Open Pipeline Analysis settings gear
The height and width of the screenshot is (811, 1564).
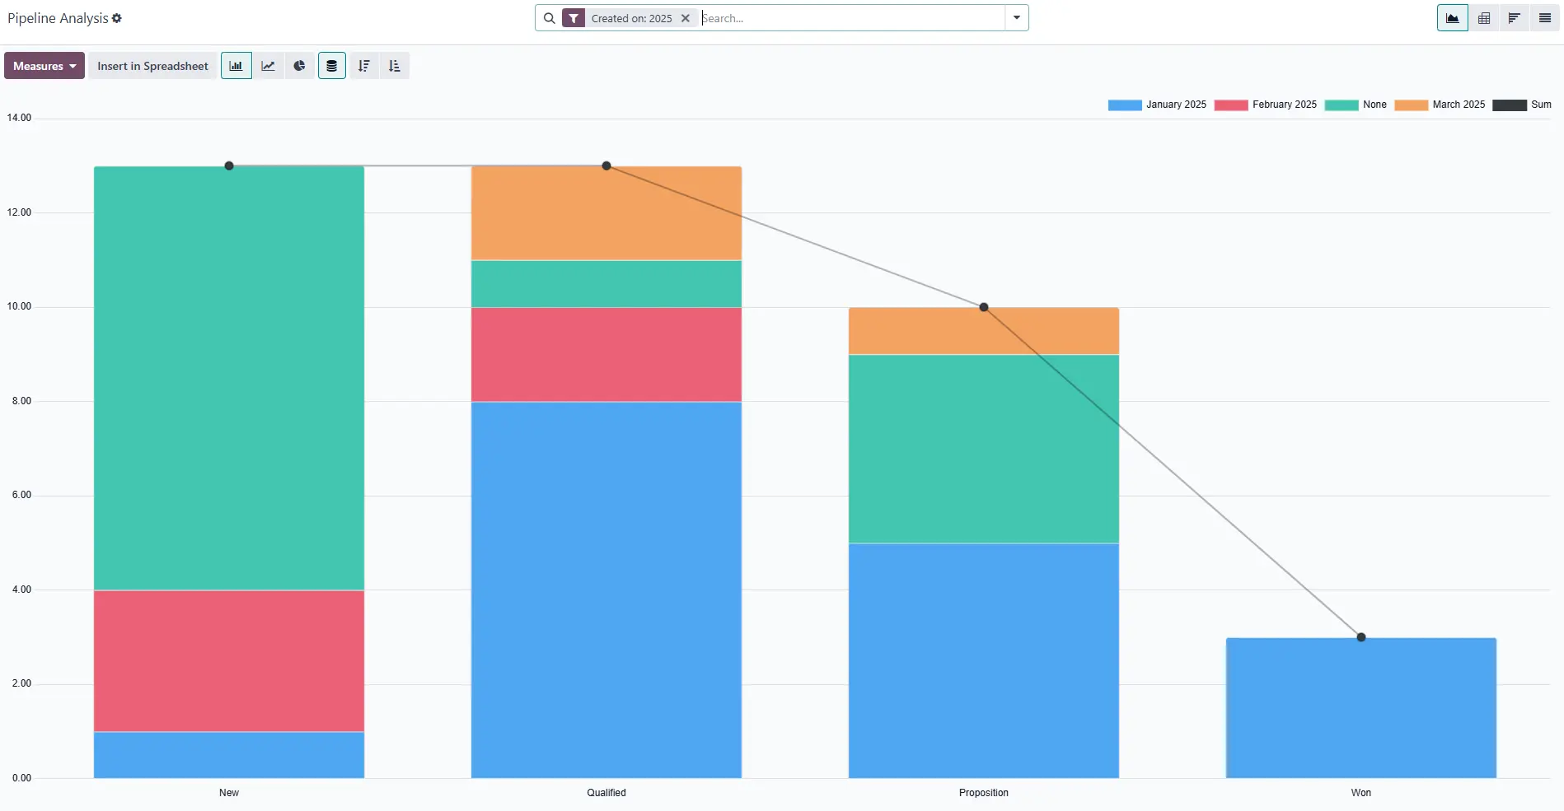tap(117, 18)
